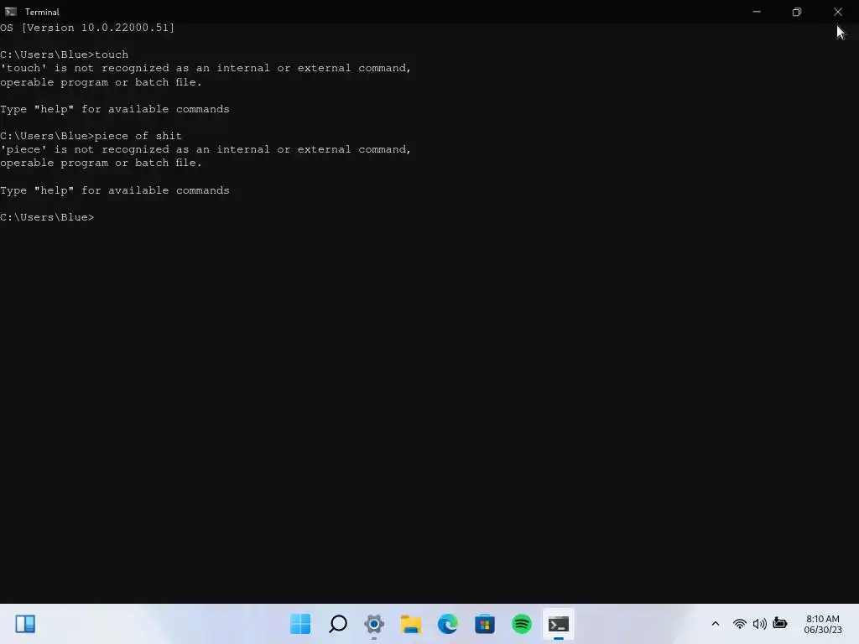Viewport: 859px width, 644px height.
Task: Click Terminal icon in title bar
Action: point(10,12)
